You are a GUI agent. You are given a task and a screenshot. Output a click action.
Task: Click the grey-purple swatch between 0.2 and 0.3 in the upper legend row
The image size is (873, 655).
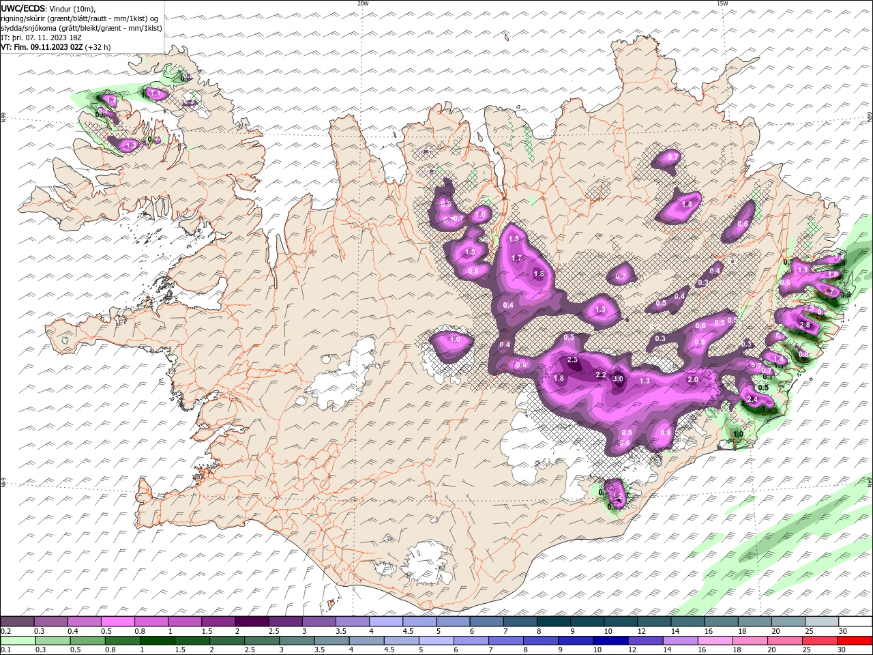[x=18, y=622]
